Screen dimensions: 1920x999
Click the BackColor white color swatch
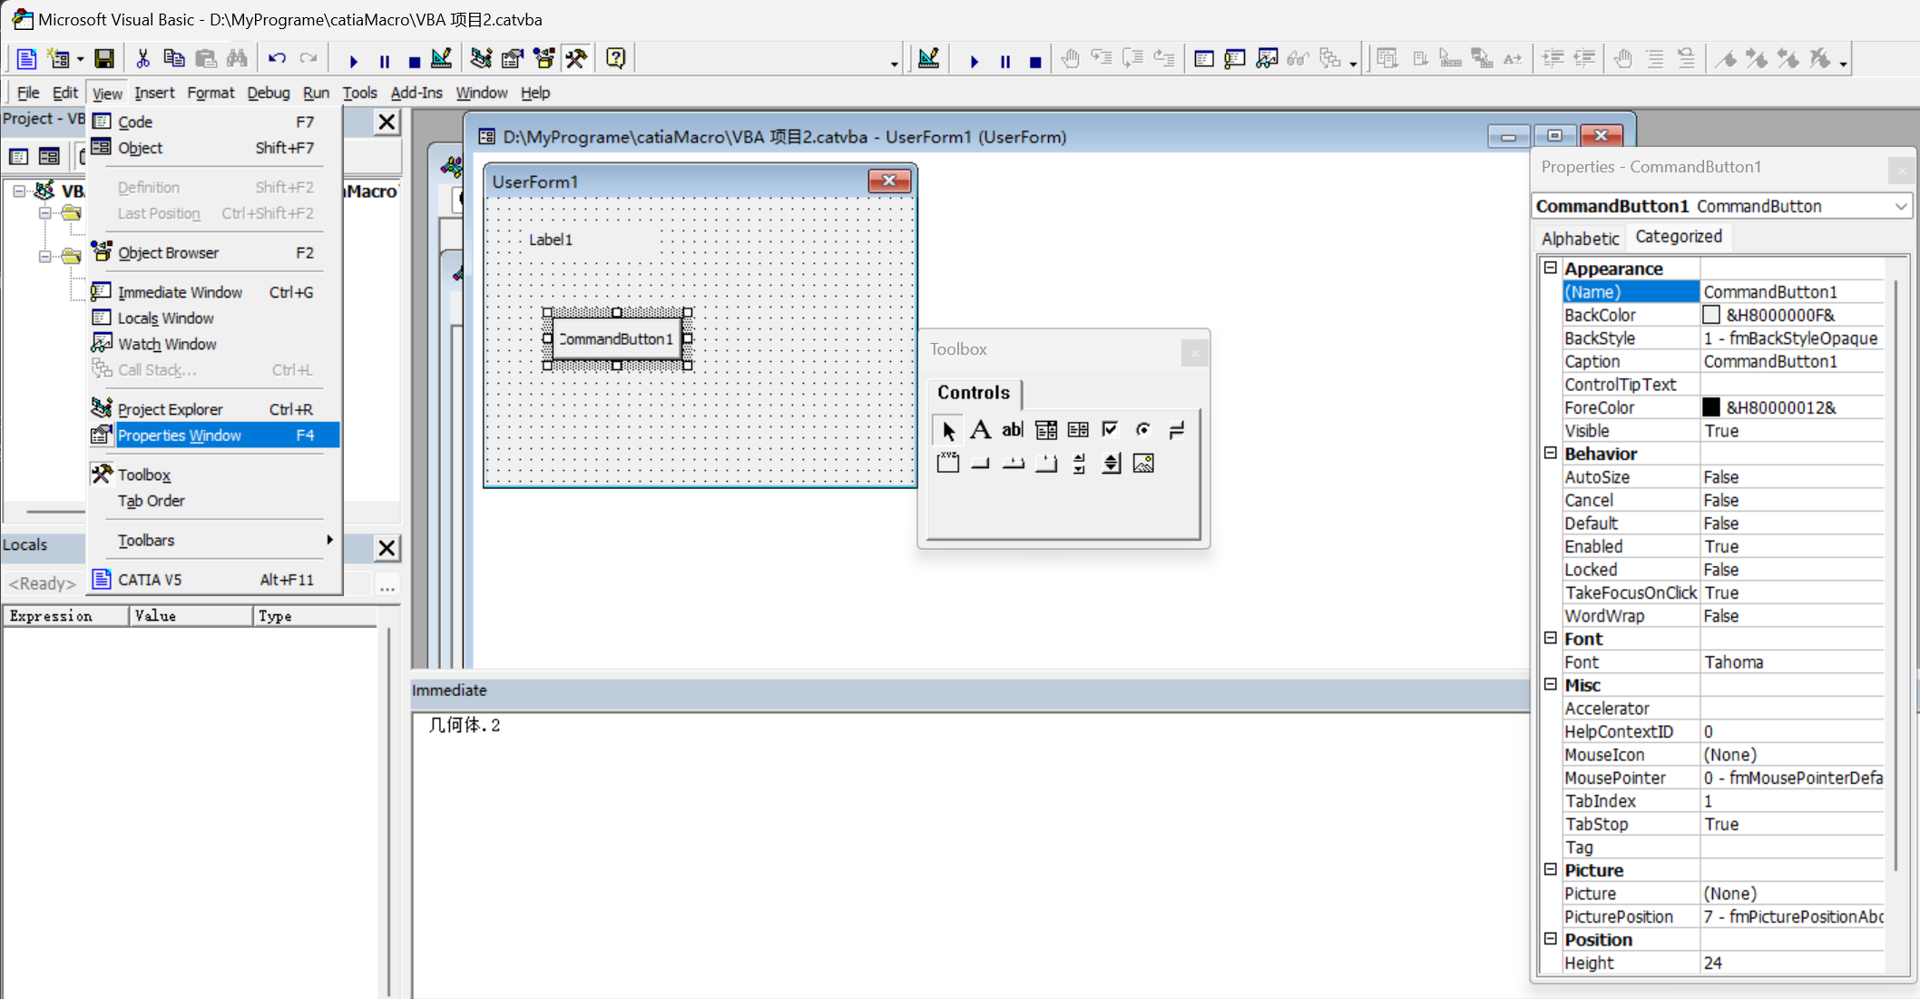pyautogui.click(x=1710, y=315)
